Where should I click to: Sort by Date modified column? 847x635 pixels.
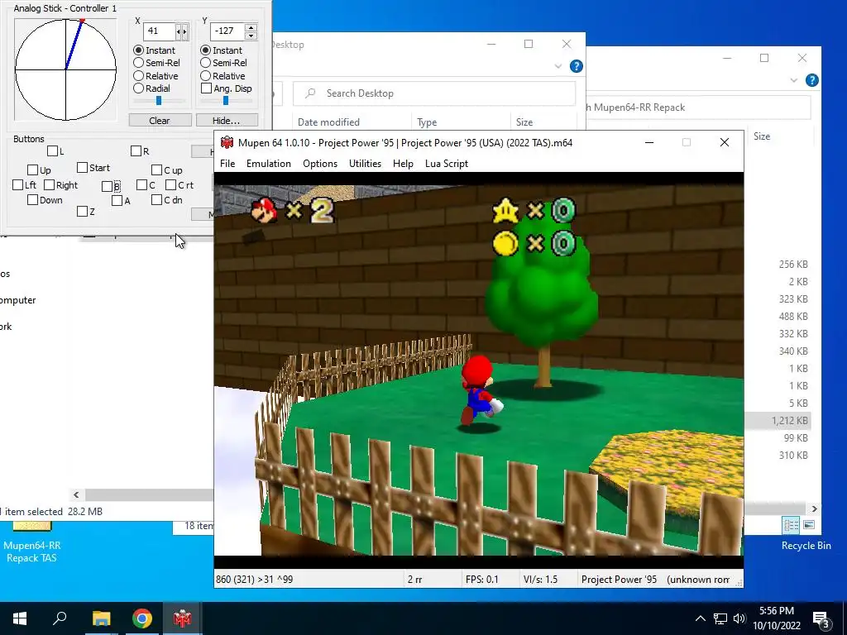point(328,122)
